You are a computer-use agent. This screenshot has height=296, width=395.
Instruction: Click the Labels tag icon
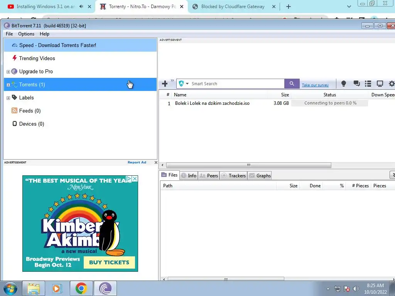(x=14, y=98)
